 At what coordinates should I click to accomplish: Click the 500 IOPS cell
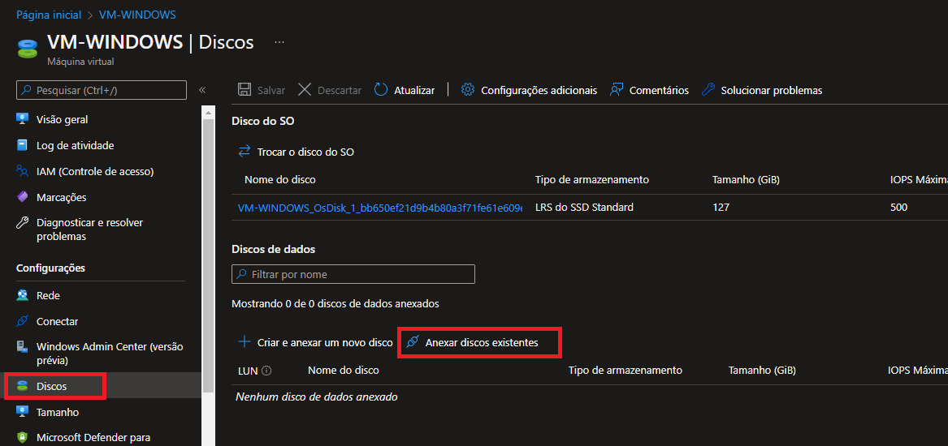[898, 207]
